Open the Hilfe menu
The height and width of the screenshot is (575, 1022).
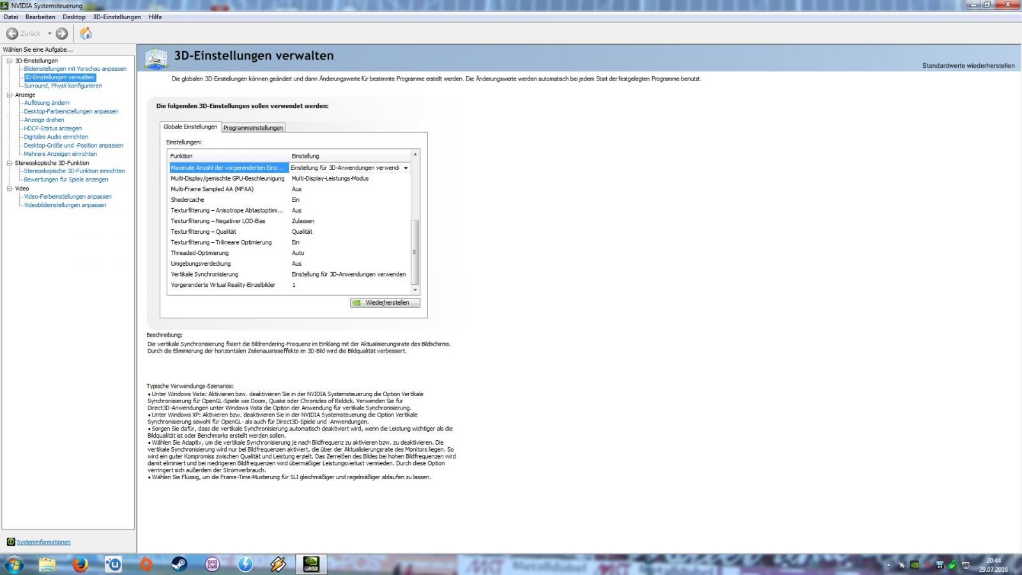[155, 17]
